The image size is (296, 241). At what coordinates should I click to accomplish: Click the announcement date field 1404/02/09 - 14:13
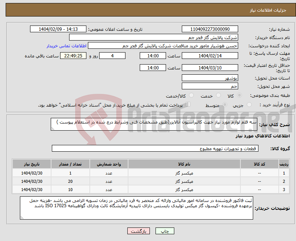click(x=58, y=29)
